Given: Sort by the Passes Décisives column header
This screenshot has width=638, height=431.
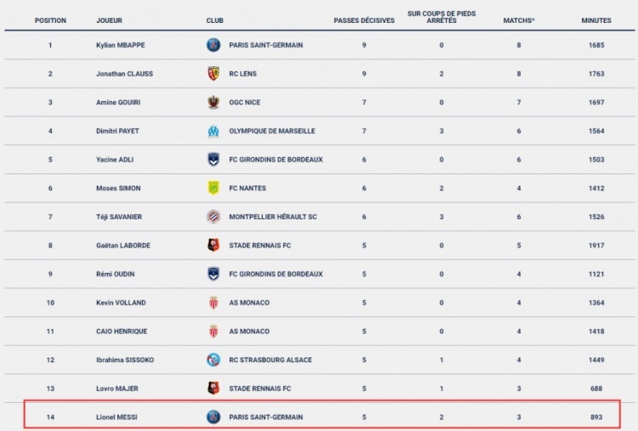Looking at the screenshot, I should [364, 20].
